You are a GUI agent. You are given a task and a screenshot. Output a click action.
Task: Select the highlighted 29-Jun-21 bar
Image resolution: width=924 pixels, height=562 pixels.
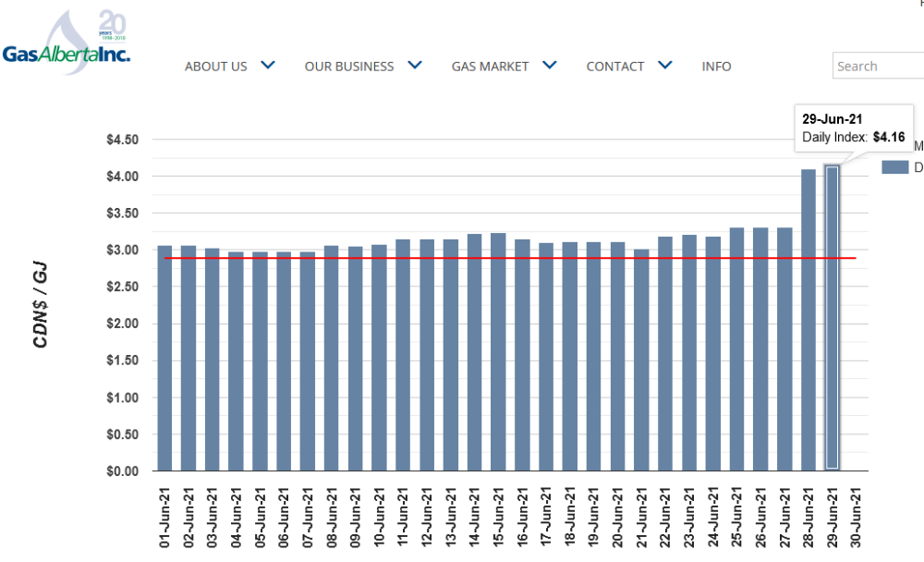pyautogui.click(x=832, y=319)
